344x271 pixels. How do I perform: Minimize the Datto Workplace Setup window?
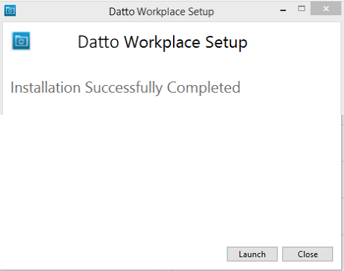(x=283, y=10)
